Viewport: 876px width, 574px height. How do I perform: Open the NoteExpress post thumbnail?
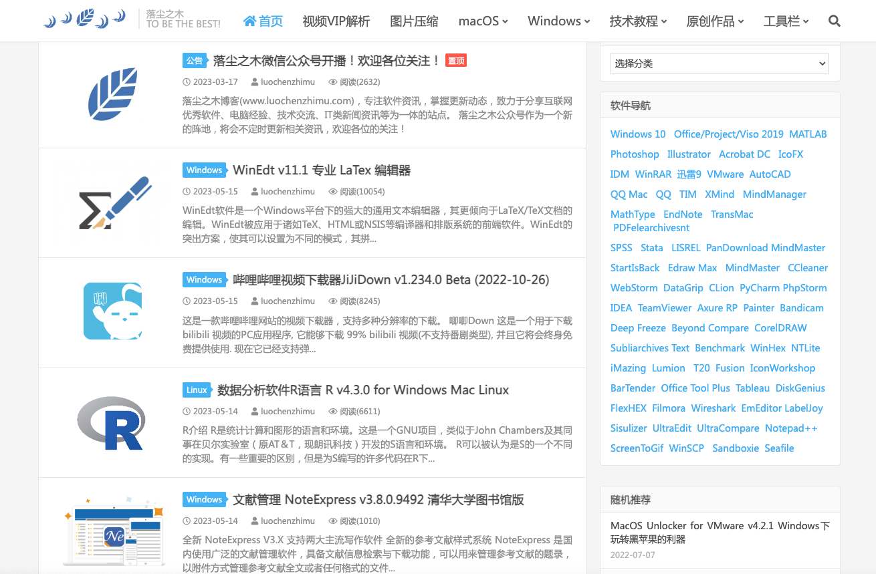[x=113, y=531]
